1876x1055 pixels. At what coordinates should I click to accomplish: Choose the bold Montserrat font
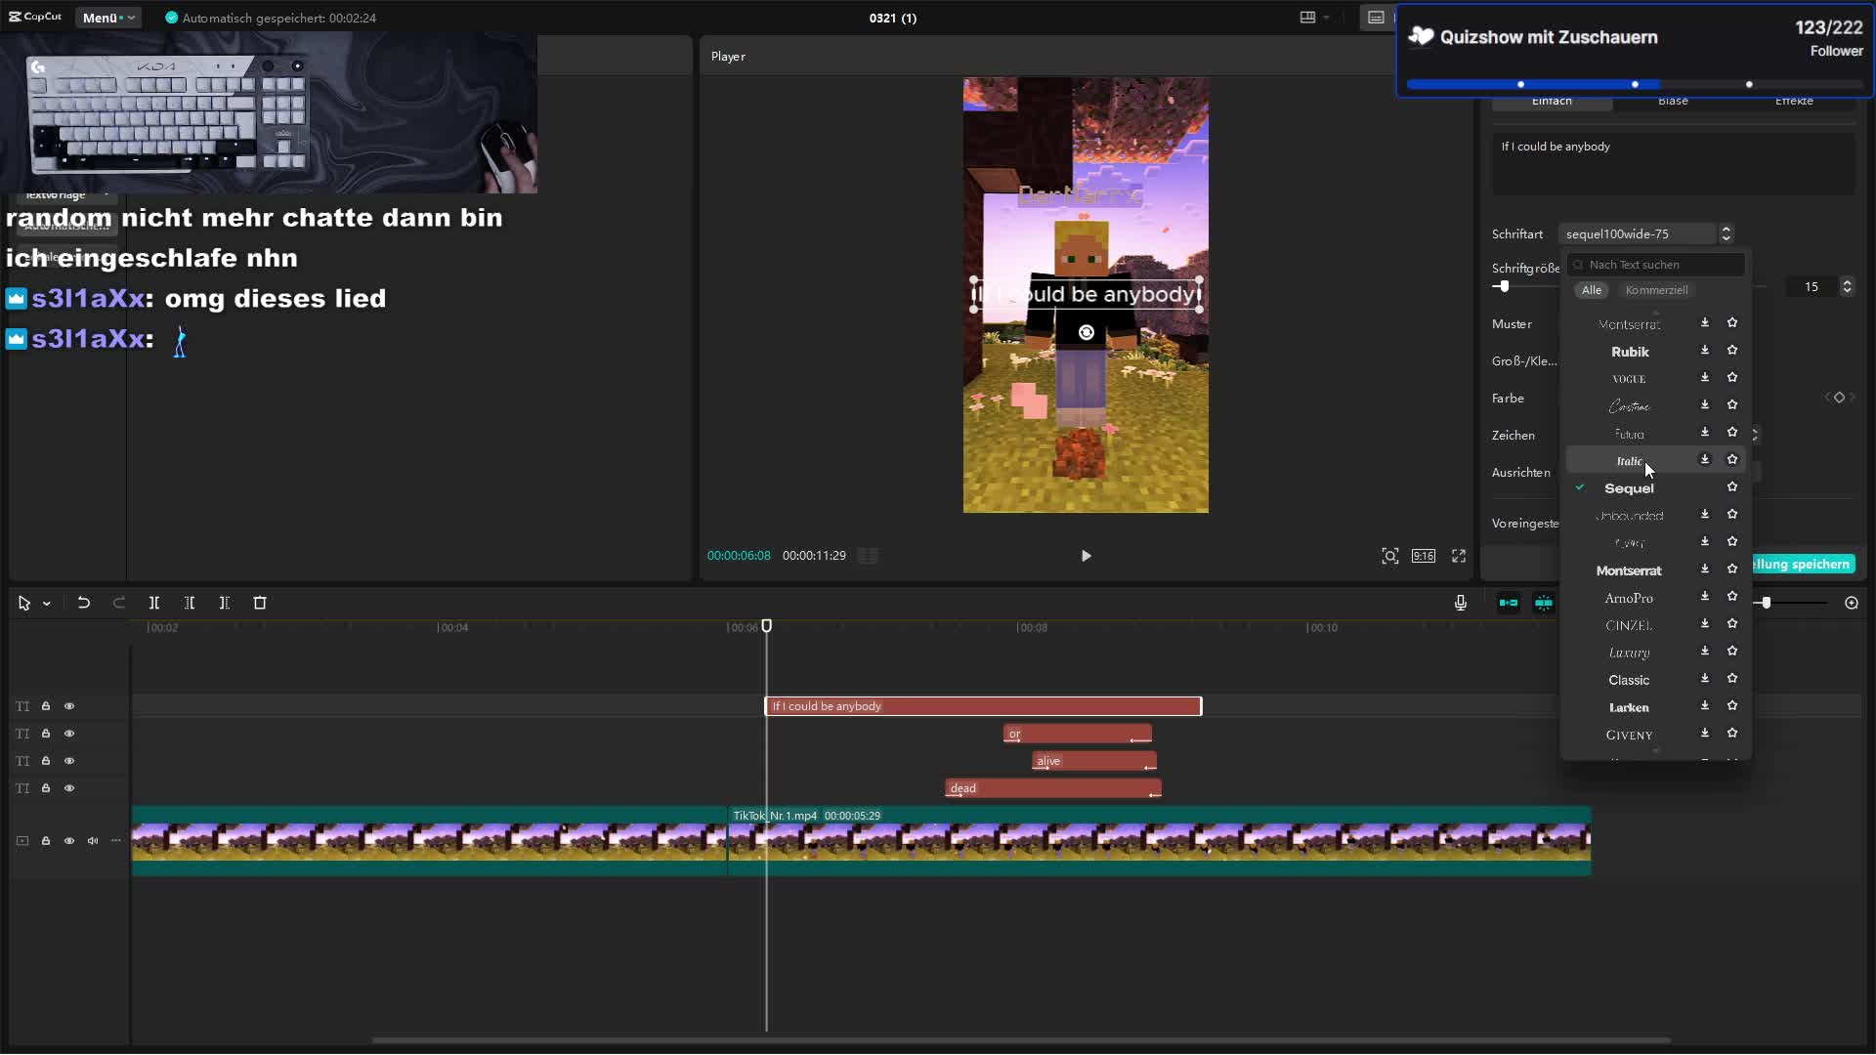click(x=1629, y=570)
